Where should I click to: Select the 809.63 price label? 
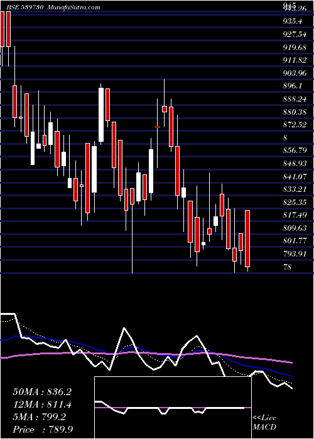click(295, 228)
